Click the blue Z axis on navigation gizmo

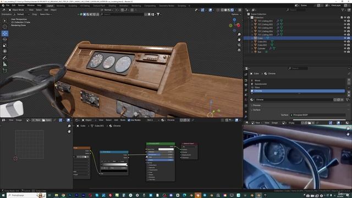234,20
